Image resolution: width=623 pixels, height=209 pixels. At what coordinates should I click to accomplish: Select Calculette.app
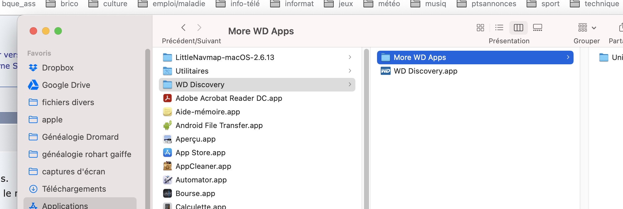pos(257,205)
